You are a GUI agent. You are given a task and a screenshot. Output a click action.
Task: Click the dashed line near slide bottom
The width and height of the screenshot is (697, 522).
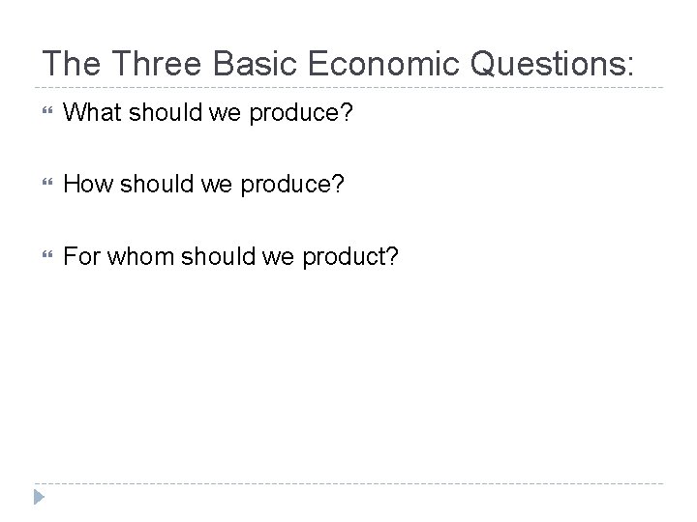(348, 483)
